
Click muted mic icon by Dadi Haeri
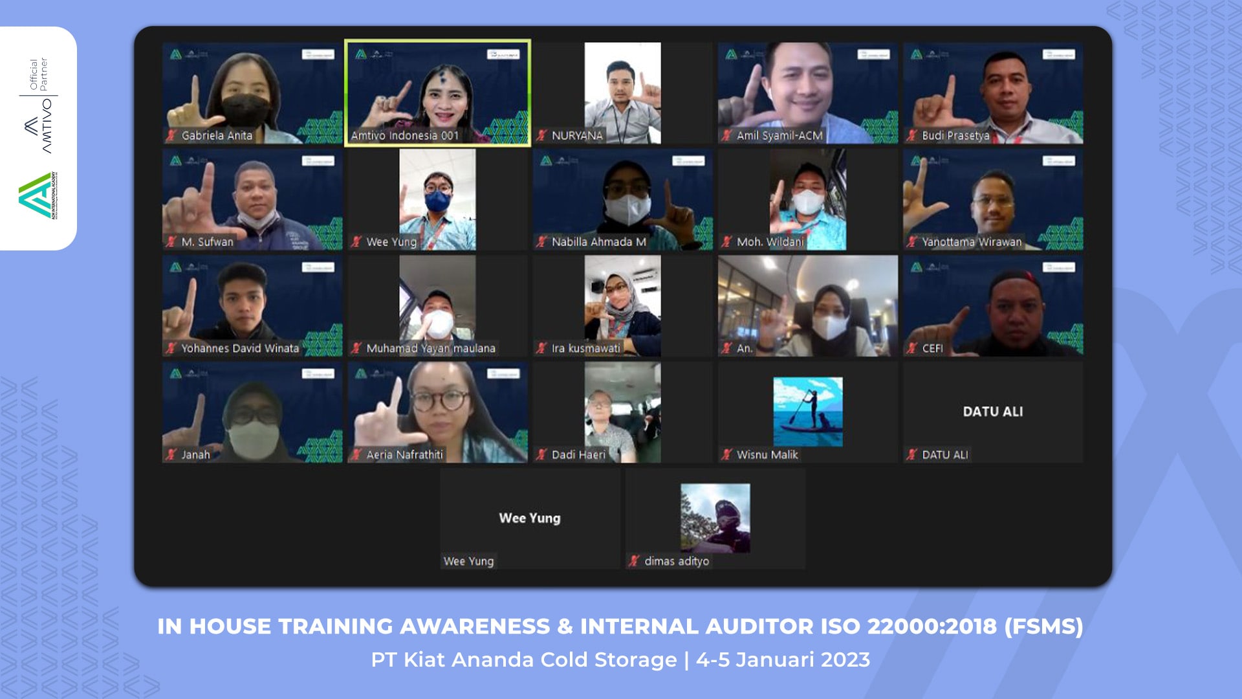(x=542, y=455)
